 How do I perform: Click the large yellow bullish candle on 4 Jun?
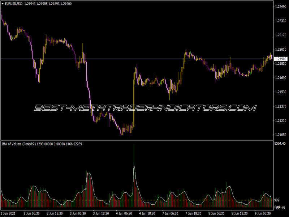(134, 101)
